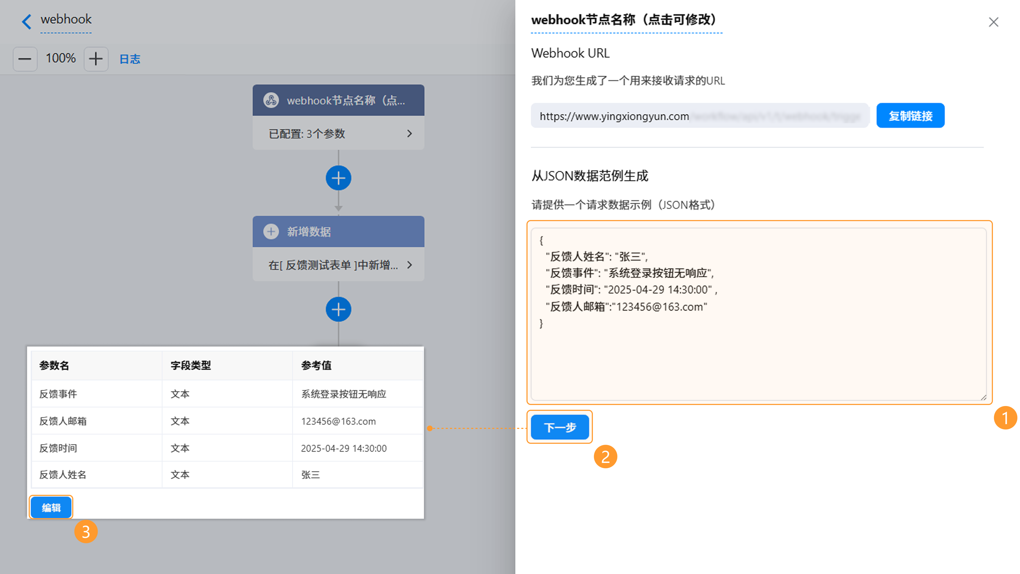Image resolution: width=1020 pixels, height=574 pixels.
Task: Click the Webhook URL section heading
Action: pyautogui.click(x=570, y=53)
